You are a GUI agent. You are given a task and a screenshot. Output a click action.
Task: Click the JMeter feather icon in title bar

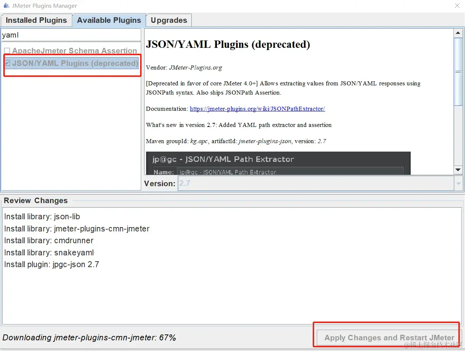[6, 6]
